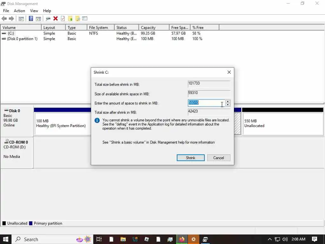Click the shrink amount input field
325x244 pixels.
206,103
